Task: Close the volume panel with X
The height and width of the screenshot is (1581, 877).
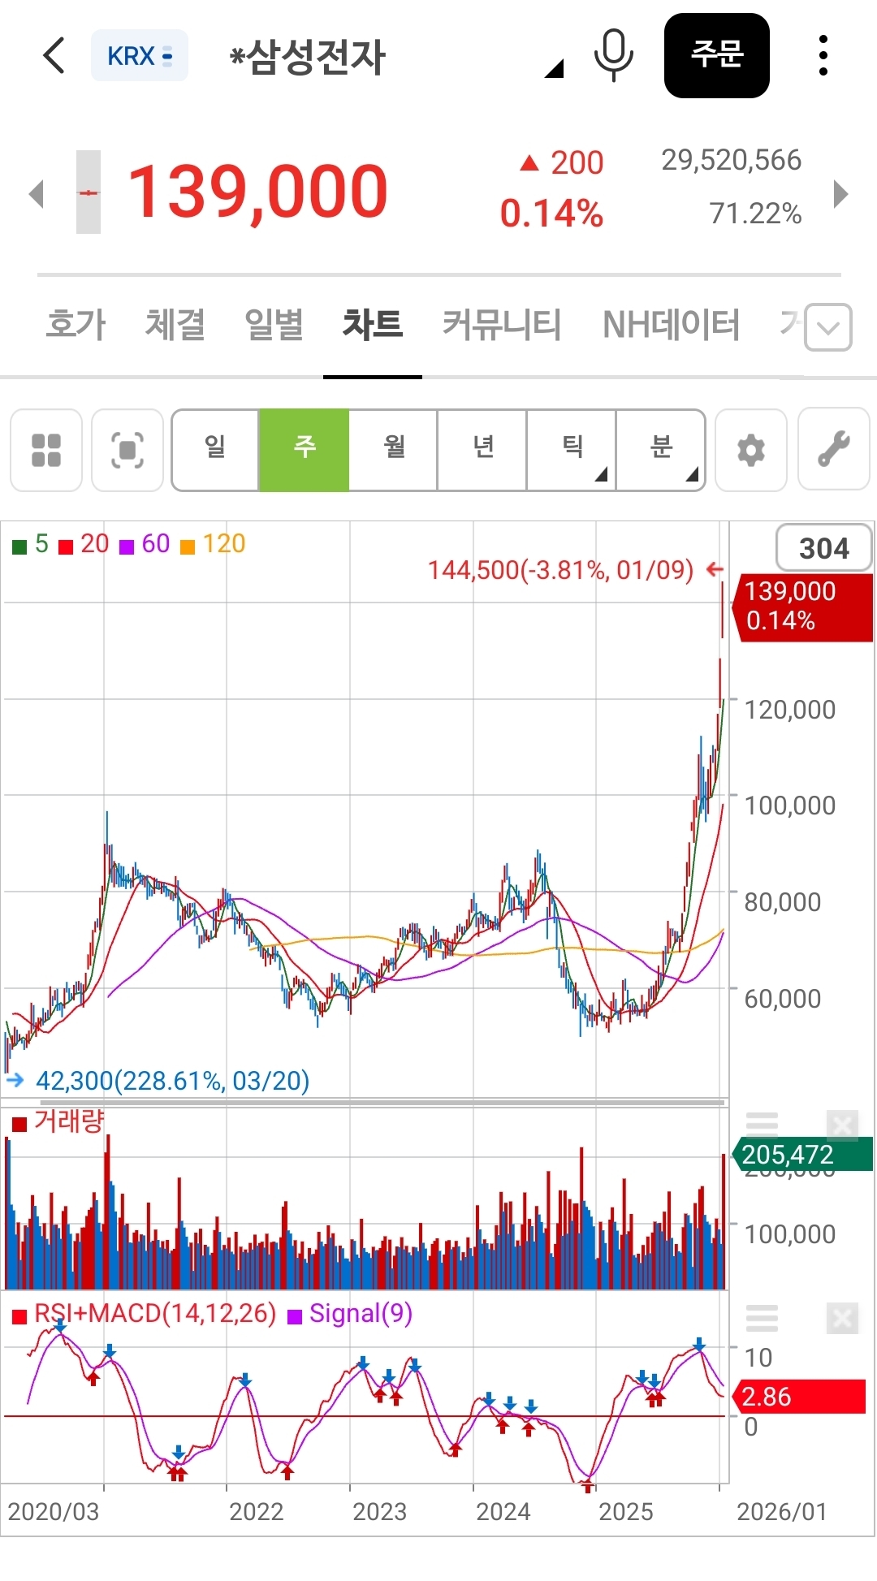Action: tap(842, 1125)
